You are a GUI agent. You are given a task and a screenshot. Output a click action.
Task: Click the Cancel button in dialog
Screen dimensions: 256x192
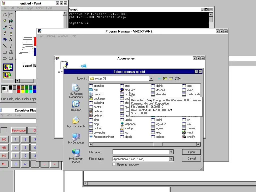tap(191, 158)
